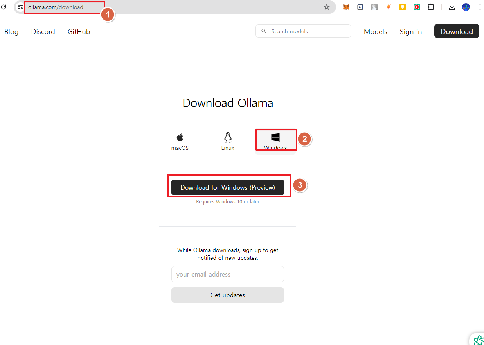Screen dimensions: 484x345
Task: Open the Models page
Action: pos(376,32)
